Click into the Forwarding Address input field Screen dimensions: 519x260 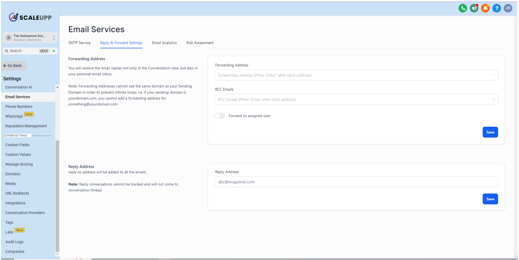[356, 75]
